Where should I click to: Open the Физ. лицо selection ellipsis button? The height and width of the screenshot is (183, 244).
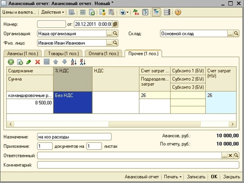109,43
